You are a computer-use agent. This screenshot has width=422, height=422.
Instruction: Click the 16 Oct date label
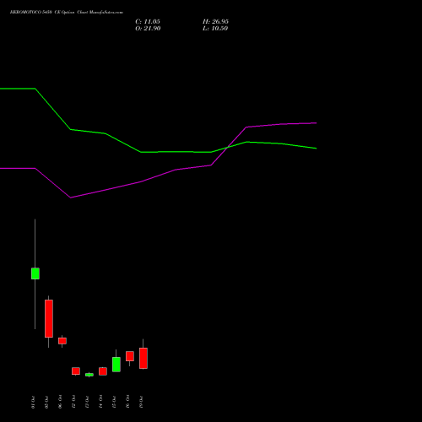127,402
